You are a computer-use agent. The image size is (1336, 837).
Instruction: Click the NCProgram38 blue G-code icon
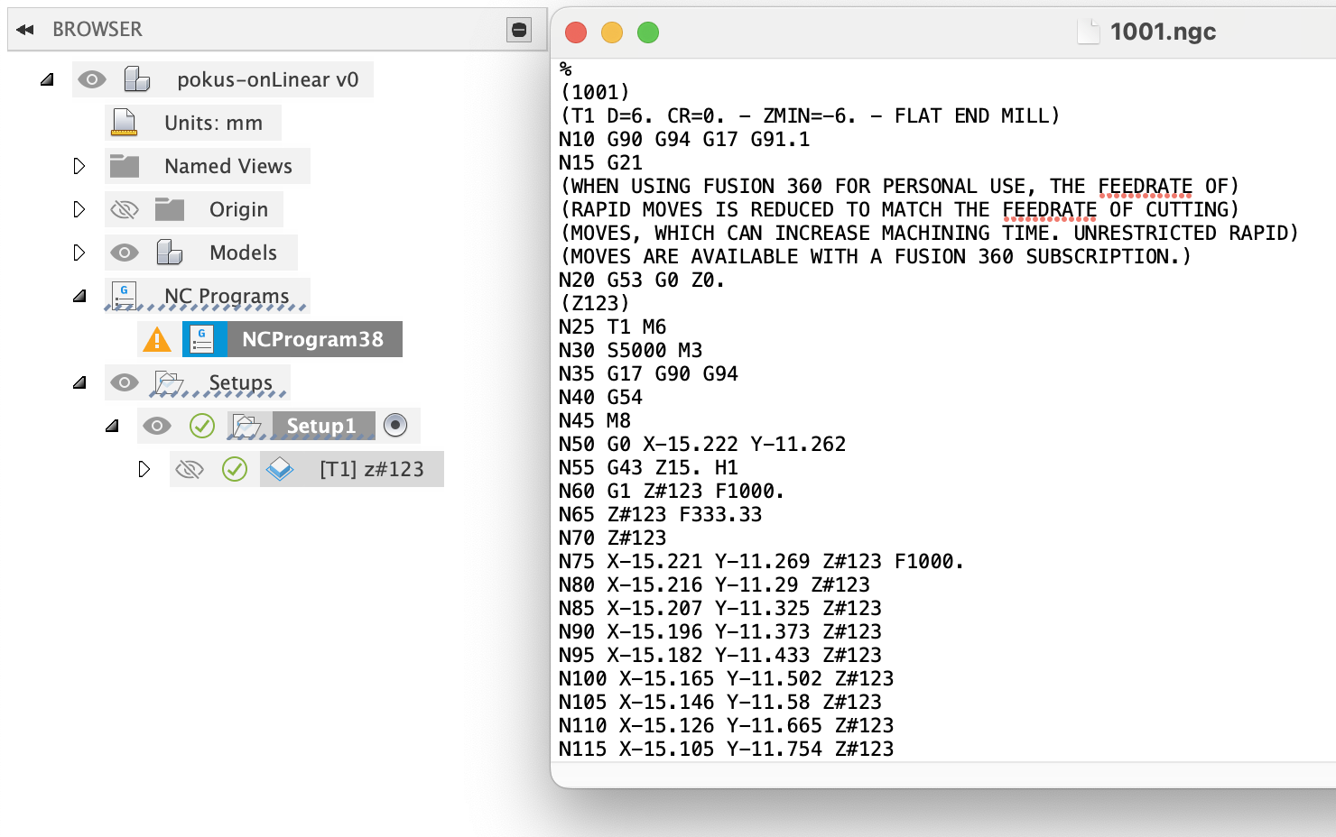[202, 339]
